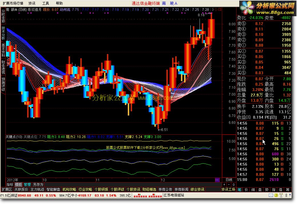Screen dimensions: 297x204
Task: Click the 15:00 trade row with 2610
Action: coord(264,180)
